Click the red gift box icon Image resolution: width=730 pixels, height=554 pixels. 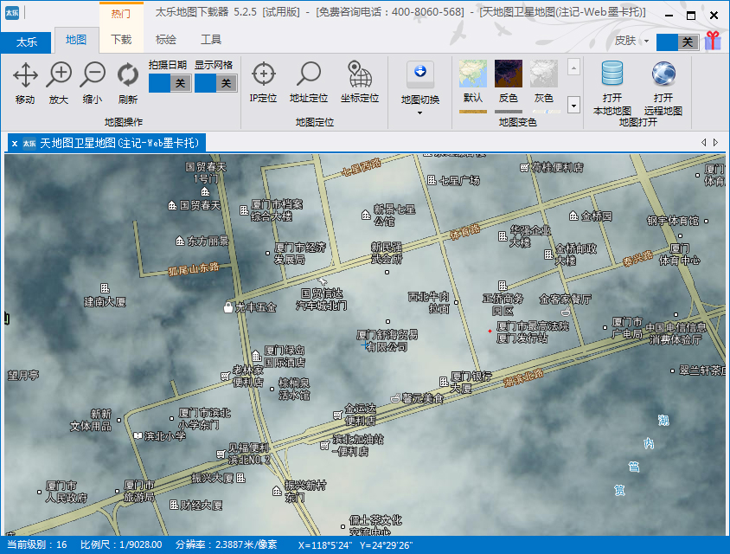point(713,41)
